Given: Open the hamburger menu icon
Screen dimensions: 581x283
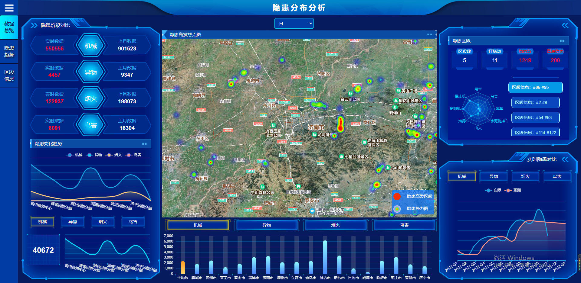Looking at the screenshot, I should (9, 8).
